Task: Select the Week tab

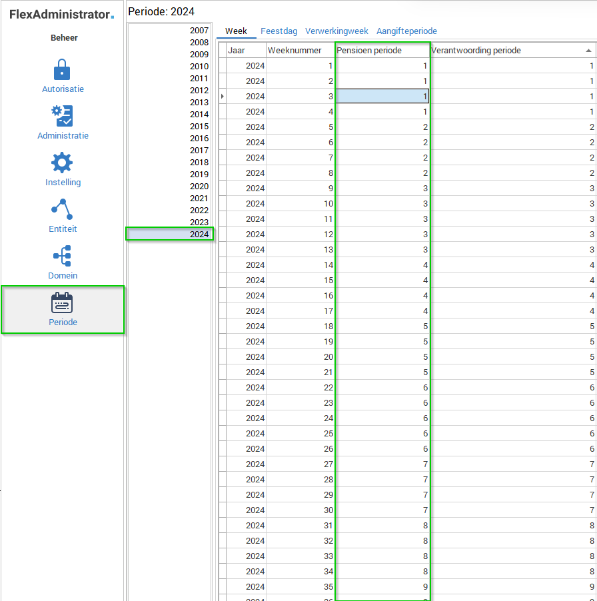Action: tap(236, 31)
